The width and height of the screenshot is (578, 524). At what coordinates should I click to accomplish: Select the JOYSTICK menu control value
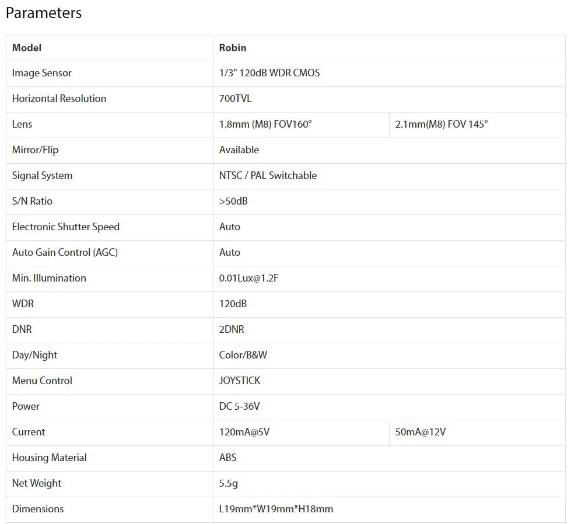pyautogui.click(x=240, y=381)
